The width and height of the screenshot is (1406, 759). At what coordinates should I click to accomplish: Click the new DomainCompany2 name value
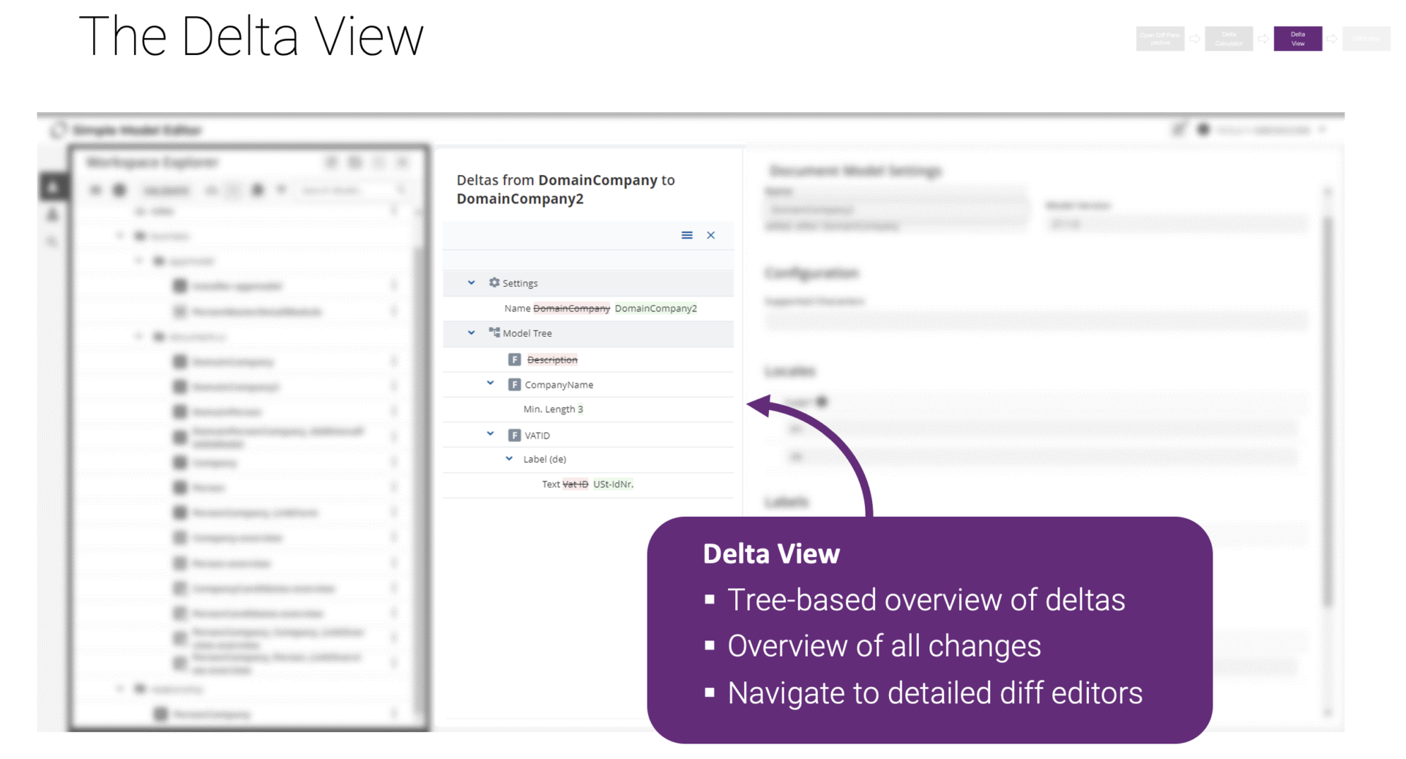(x=655, y=308)
